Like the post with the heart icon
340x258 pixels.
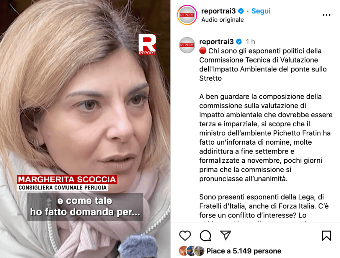[x=185, y=236]
